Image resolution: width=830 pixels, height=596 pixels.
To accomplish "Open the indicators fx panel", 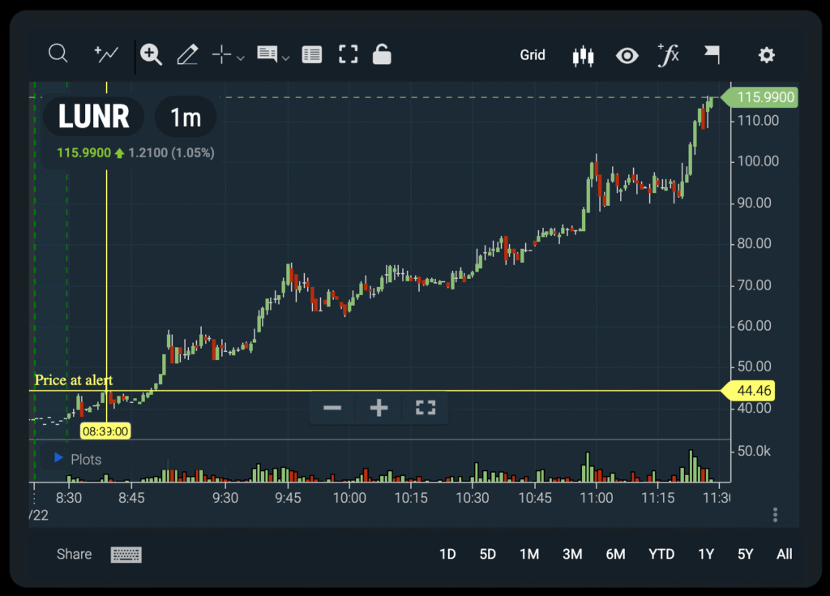I will [669, 54].
